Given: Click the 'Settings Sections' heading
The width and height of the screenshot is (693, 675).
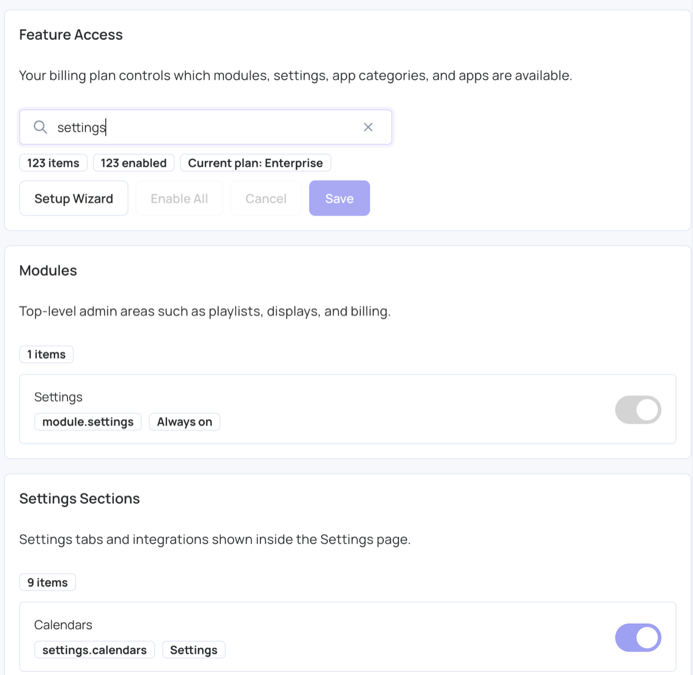Looking at the screenshot, I should (x=80, y=498).
